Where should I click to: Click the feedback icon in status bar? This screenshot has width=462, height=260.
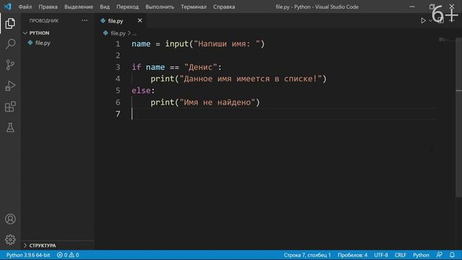pos(440,255)
